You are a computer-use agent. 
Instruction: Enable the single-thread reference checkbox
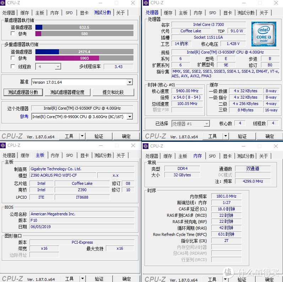click(x=13, y=34)
